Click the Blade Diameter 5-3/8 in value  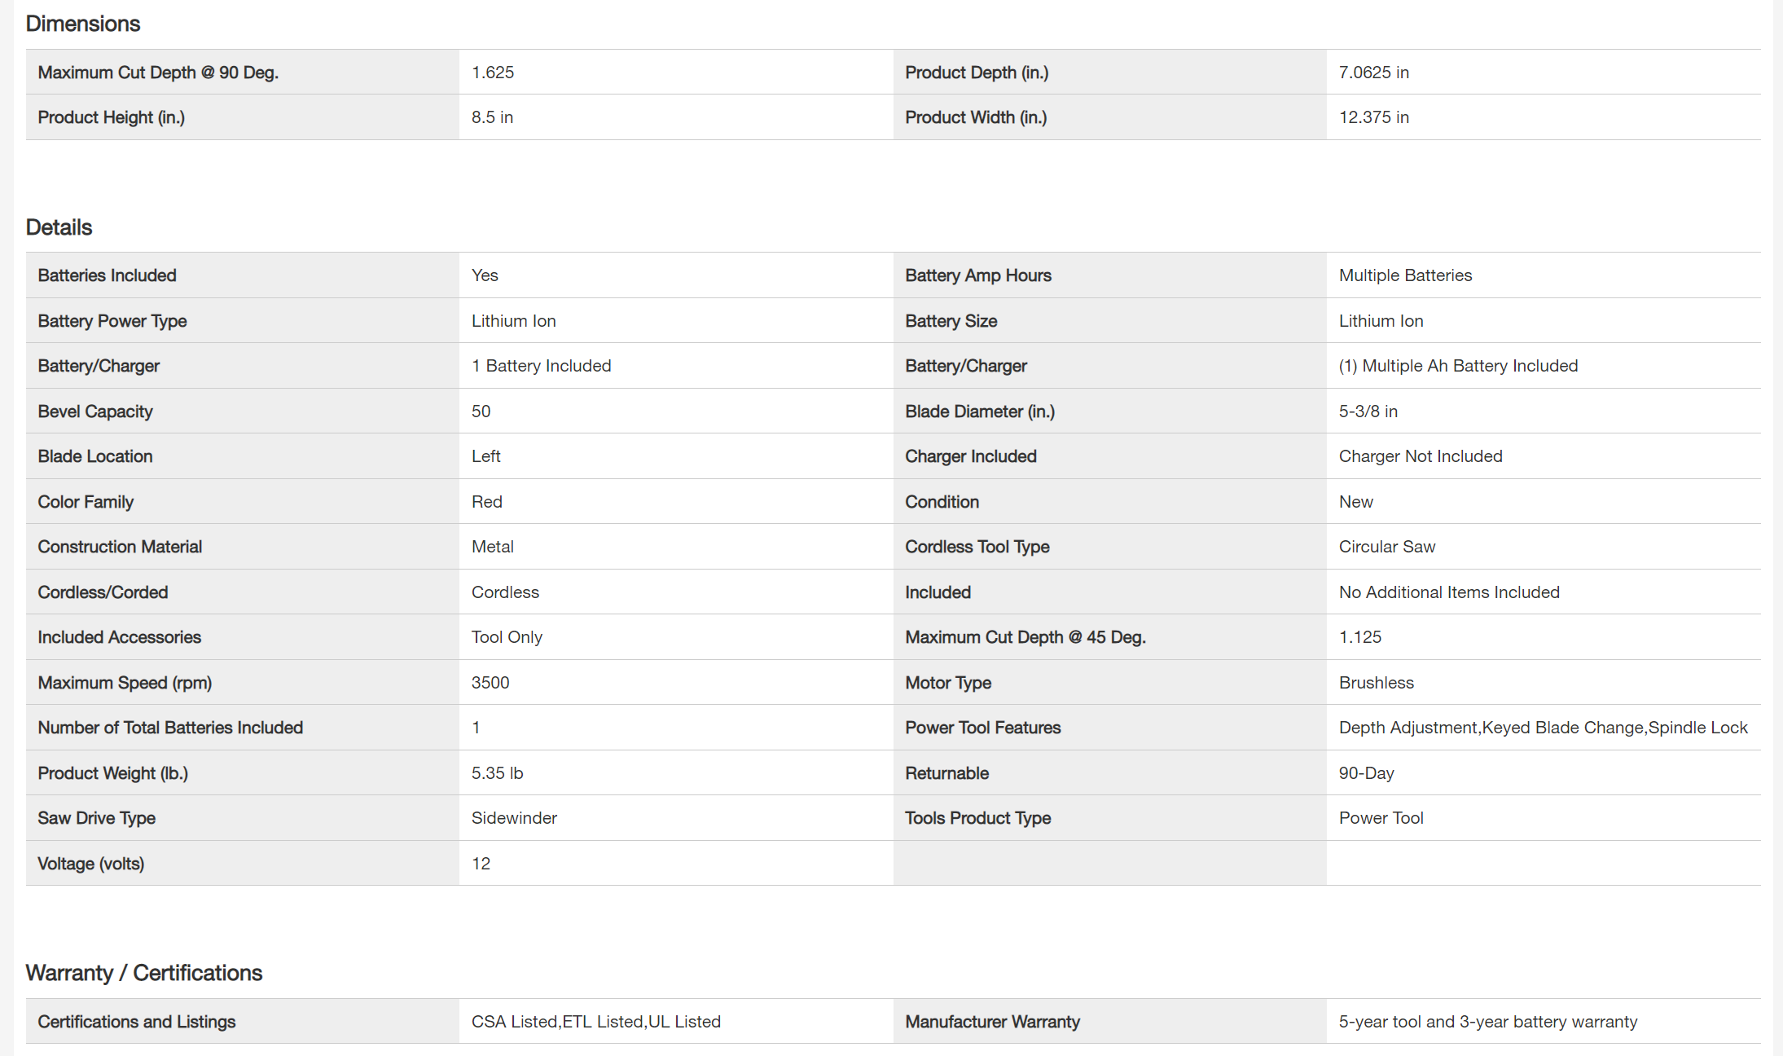pos(1368,411)
